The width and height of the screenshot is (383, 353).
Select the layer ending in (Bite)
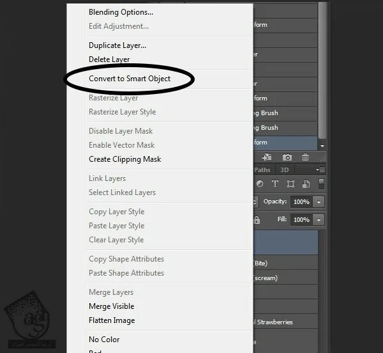286,263
